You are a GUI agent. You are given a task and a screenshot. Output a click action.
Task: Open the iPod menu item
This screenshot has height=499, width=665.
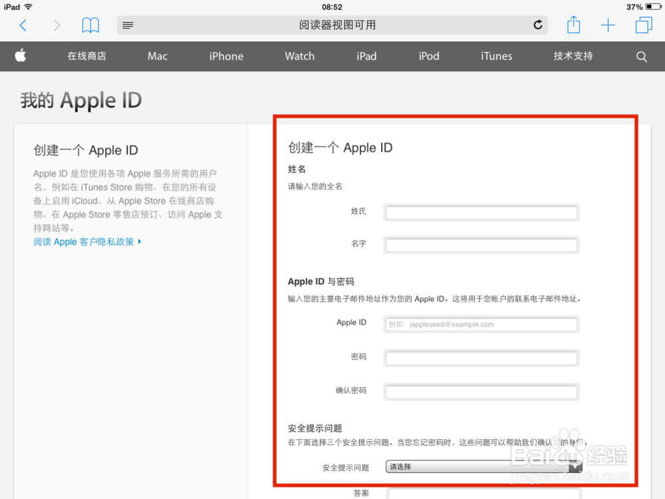429,56
